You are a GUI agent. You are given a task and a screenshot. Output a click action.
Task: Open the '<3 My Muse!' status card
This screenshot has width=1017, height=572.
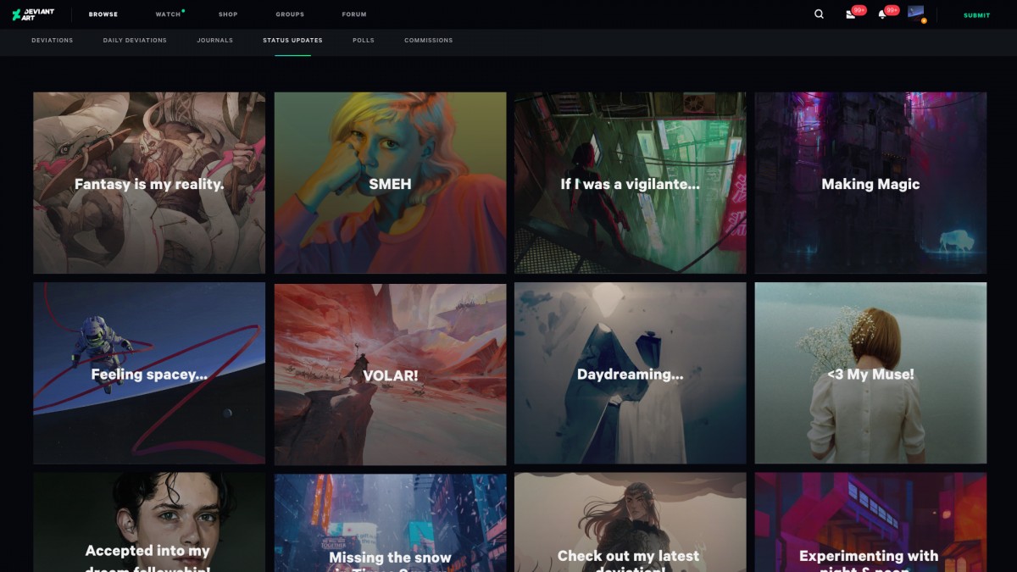(x=870, y=373)
